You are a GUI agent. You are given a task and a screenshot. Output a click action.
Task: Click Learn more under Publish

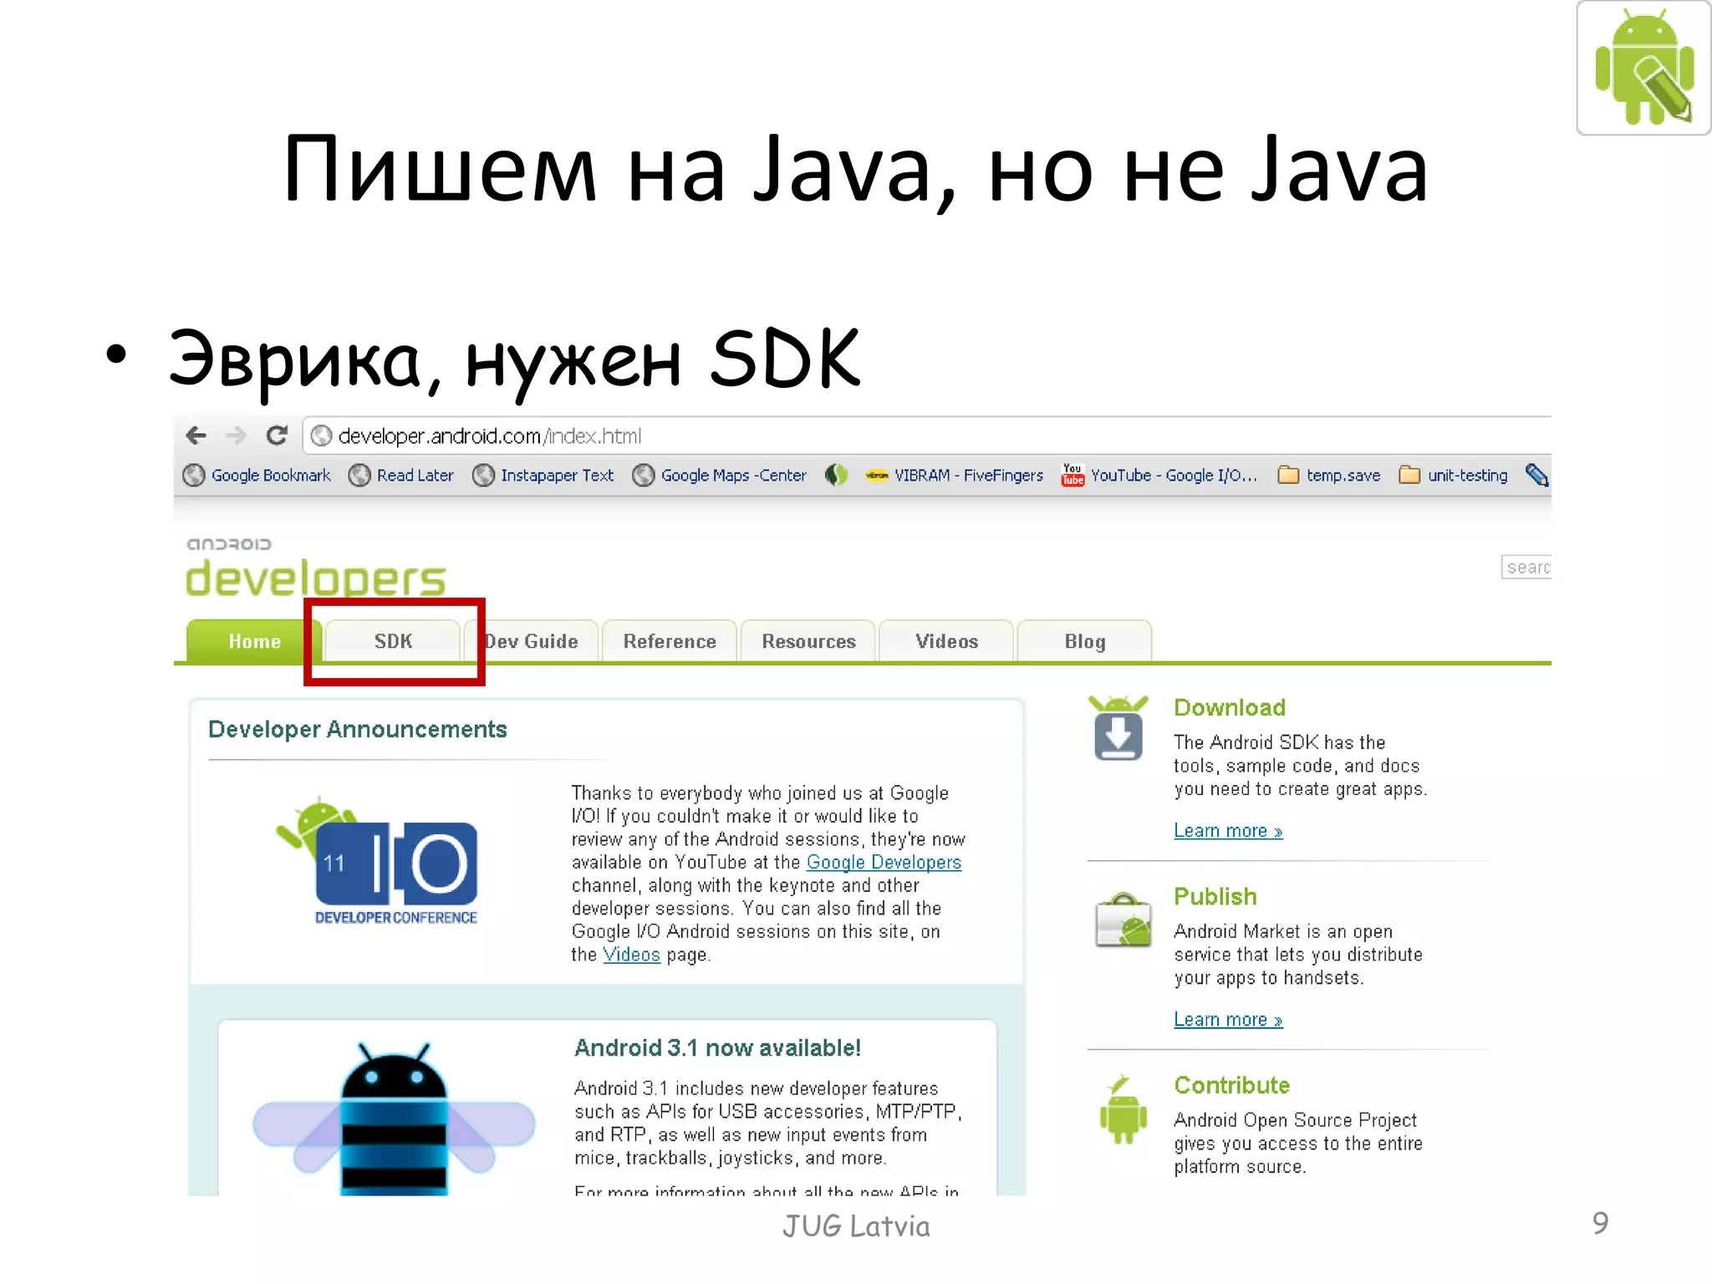[x=1228, y=1020]
